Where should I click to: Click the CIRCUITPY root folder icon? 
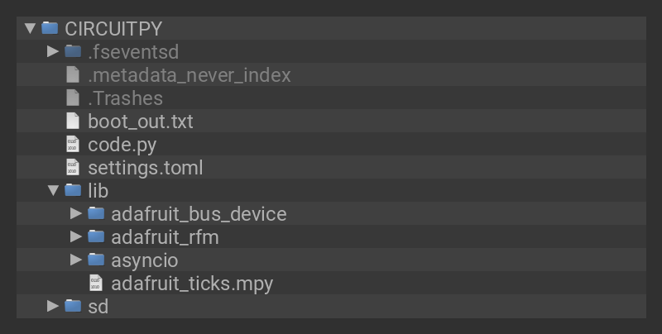(50, 28)
